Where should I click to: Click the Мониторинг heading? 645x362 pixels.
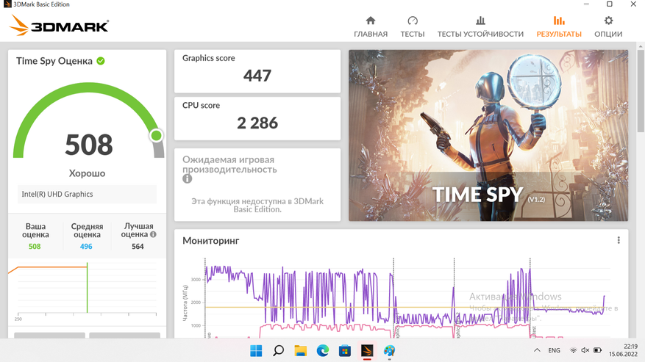coord(210,241)
